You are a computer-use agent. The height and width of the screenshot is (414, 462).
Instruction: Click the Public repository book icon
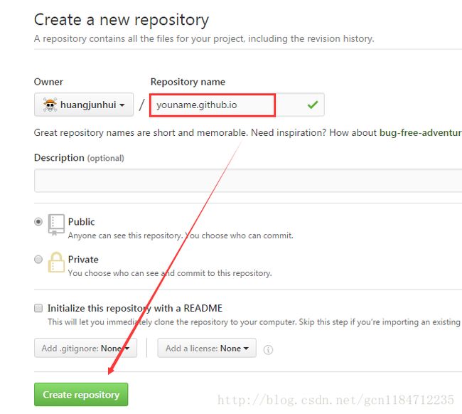56,225
